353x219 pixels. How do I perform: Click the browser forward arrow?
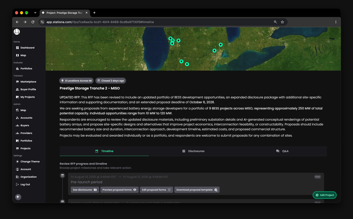click(25, 22)
